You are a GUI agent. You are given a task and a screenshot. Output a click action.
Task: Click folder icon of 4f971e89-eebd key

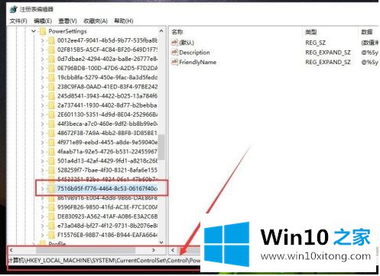tap(51, 143)
